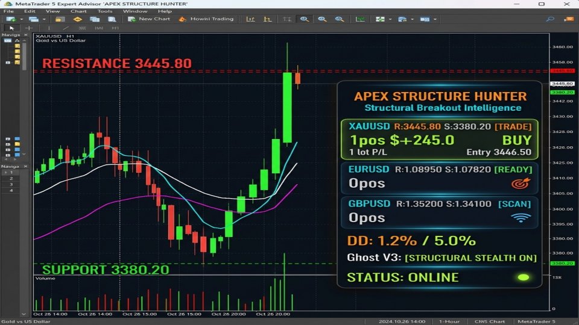Click the new chart with plus icon
579x325 pixels.
11,19
